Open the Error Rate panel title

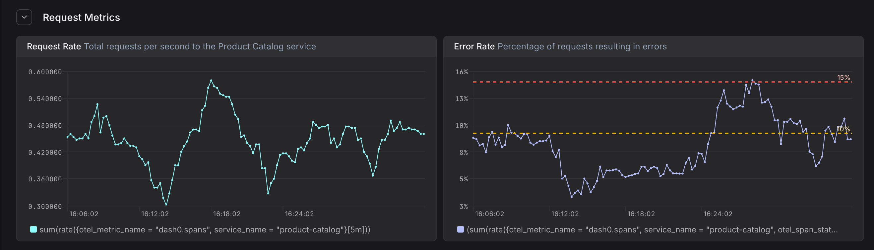coord(474,46)
